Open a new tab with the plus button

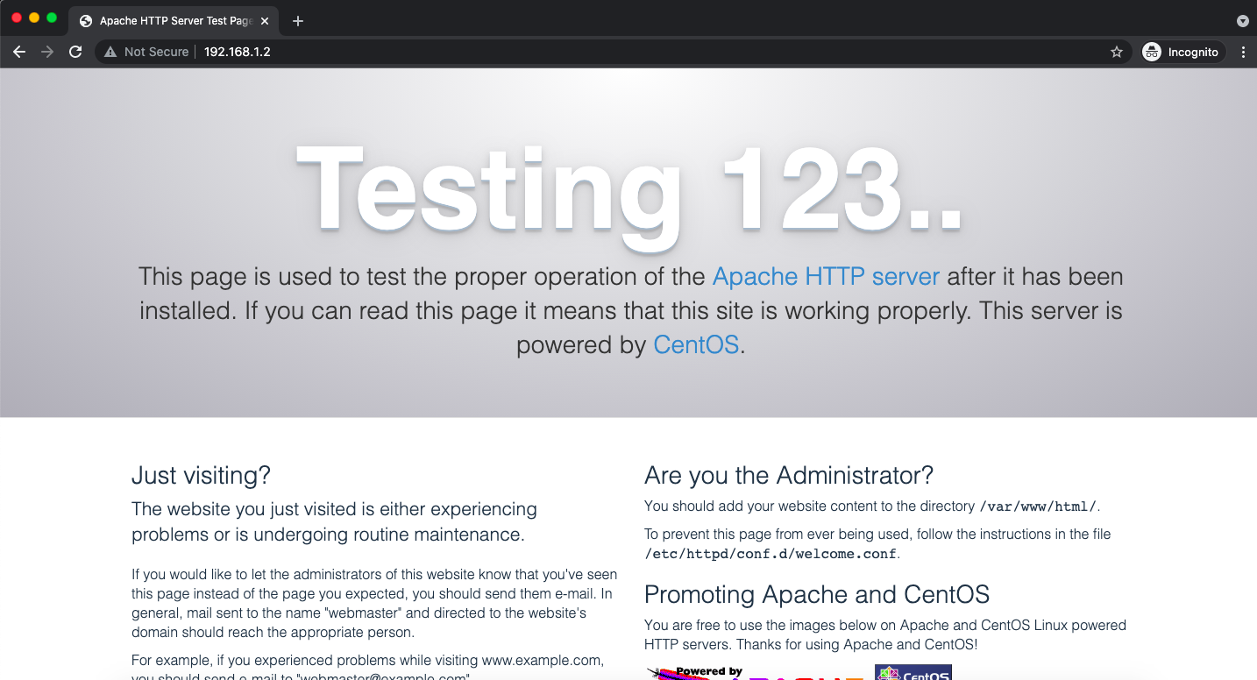click(x=298, y=21)
